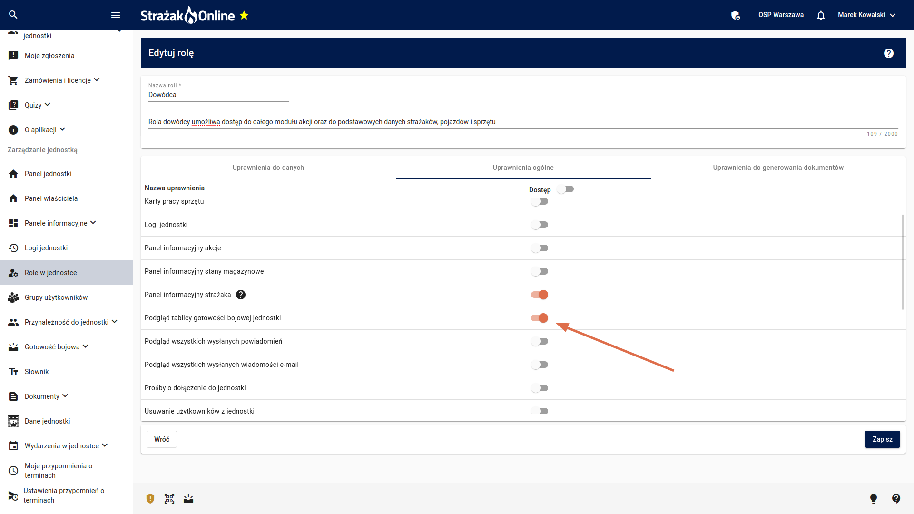Expand Dokumenty submenu
Viewport: 914px width, 514px height.
(65, 396)
